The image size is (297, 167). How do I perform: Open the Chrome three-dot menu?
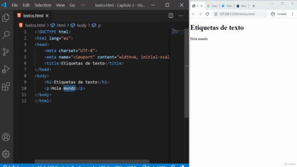293,14
